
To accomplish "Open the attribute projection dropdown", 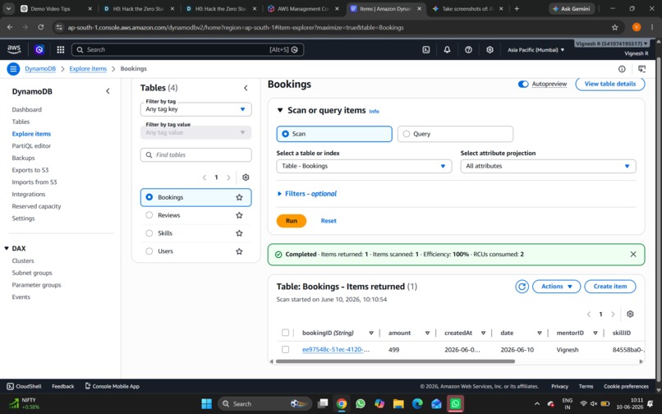I will coord(548,166).
